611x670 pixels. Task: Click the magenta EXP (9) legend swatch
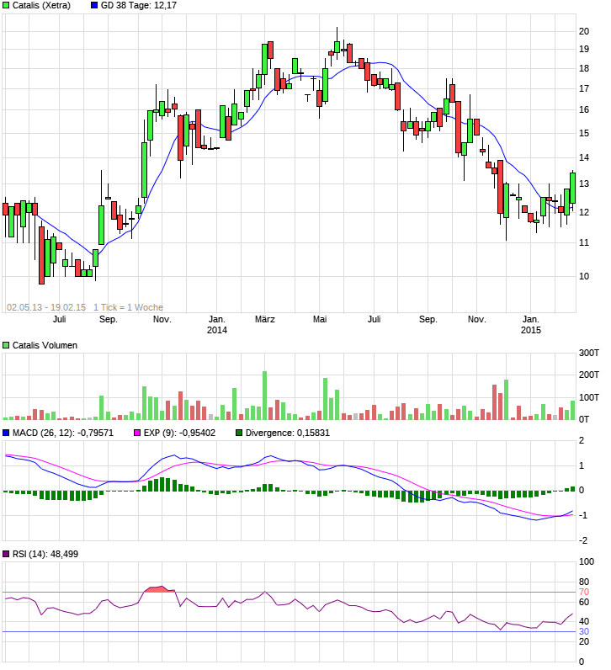(137, 433)
